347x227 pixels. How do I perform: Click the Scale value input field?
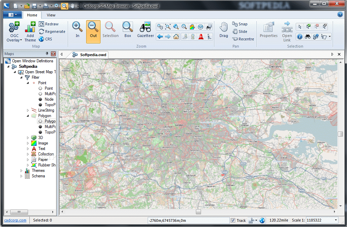point(320,220)
